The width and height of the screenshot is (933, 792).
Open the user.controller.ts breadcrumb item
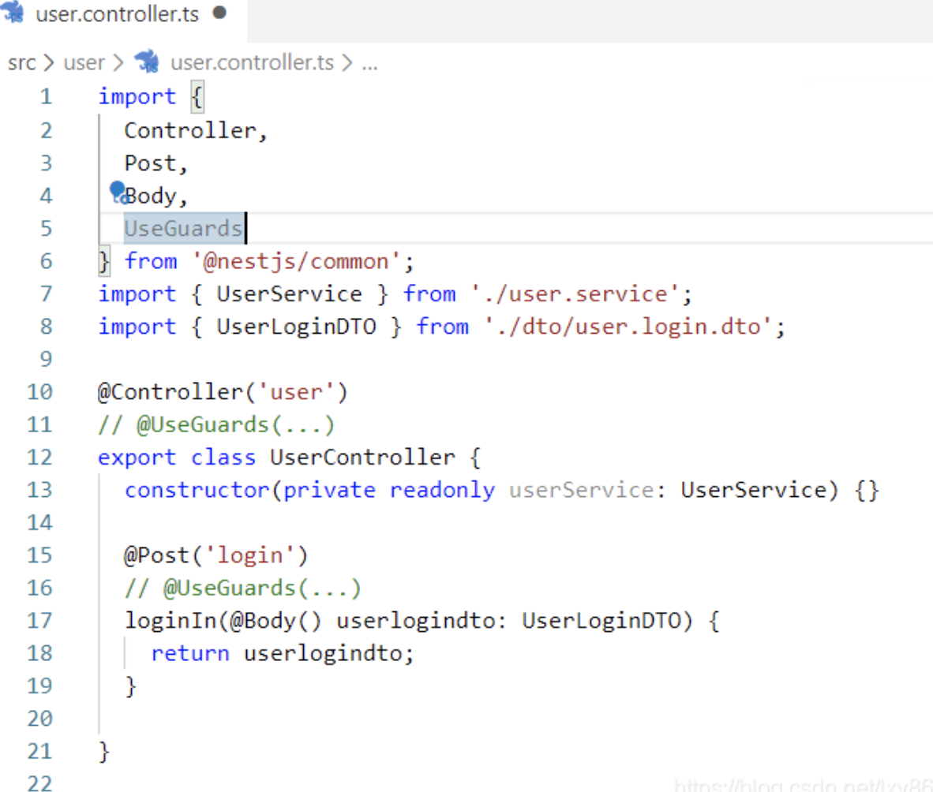(251, 62)
